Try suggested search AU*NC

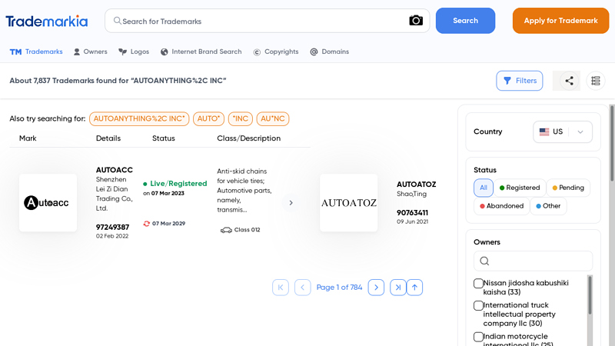273,119
